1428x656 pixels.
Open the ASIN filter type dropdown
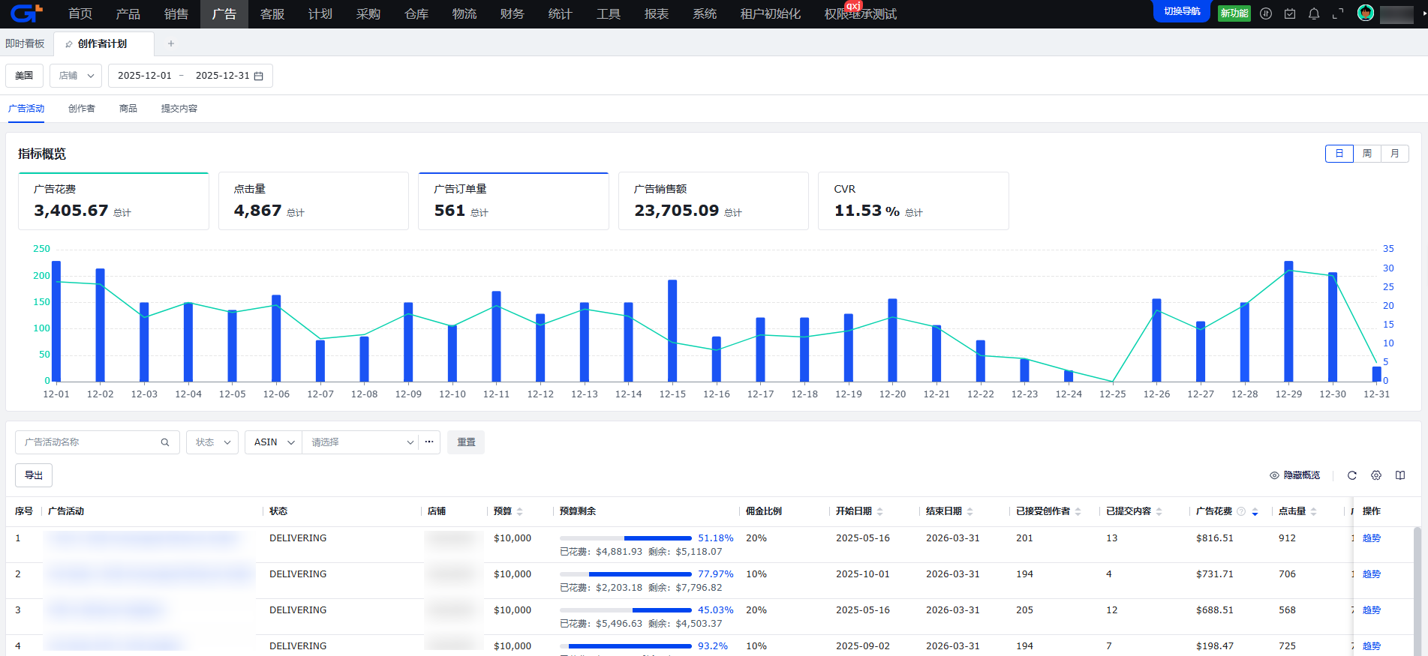coord(273,442)
